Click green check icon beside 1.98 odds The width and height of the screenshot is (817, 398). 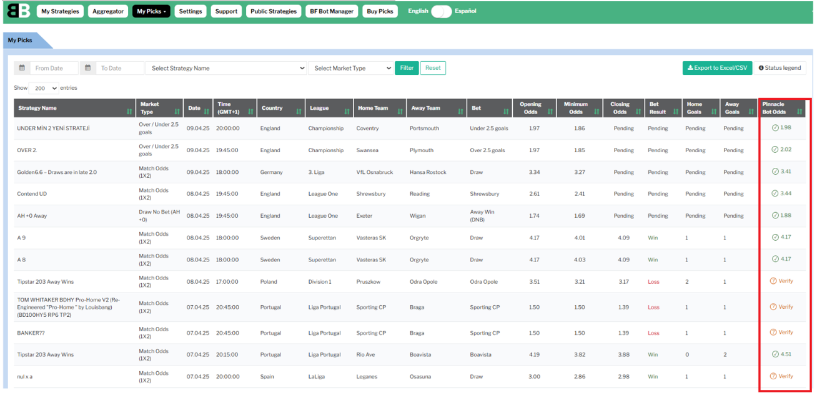click(775, 128)
